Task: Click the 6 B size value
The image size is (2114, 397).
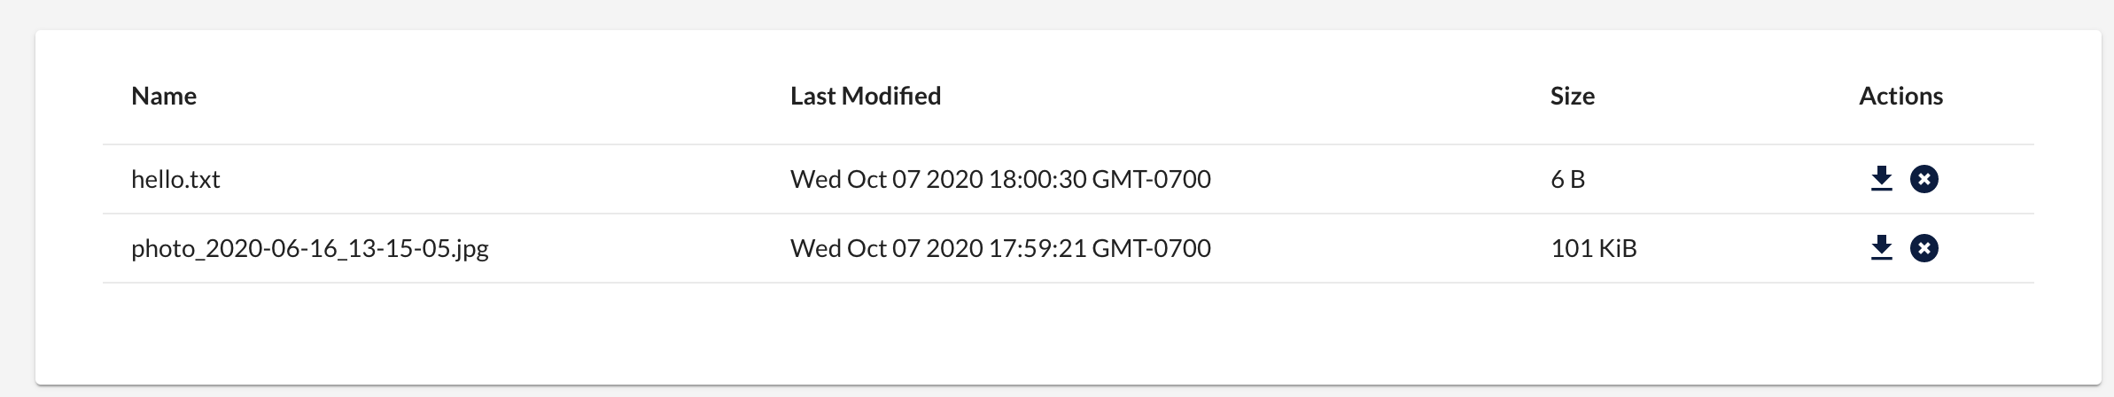Action: point(1567,179)
